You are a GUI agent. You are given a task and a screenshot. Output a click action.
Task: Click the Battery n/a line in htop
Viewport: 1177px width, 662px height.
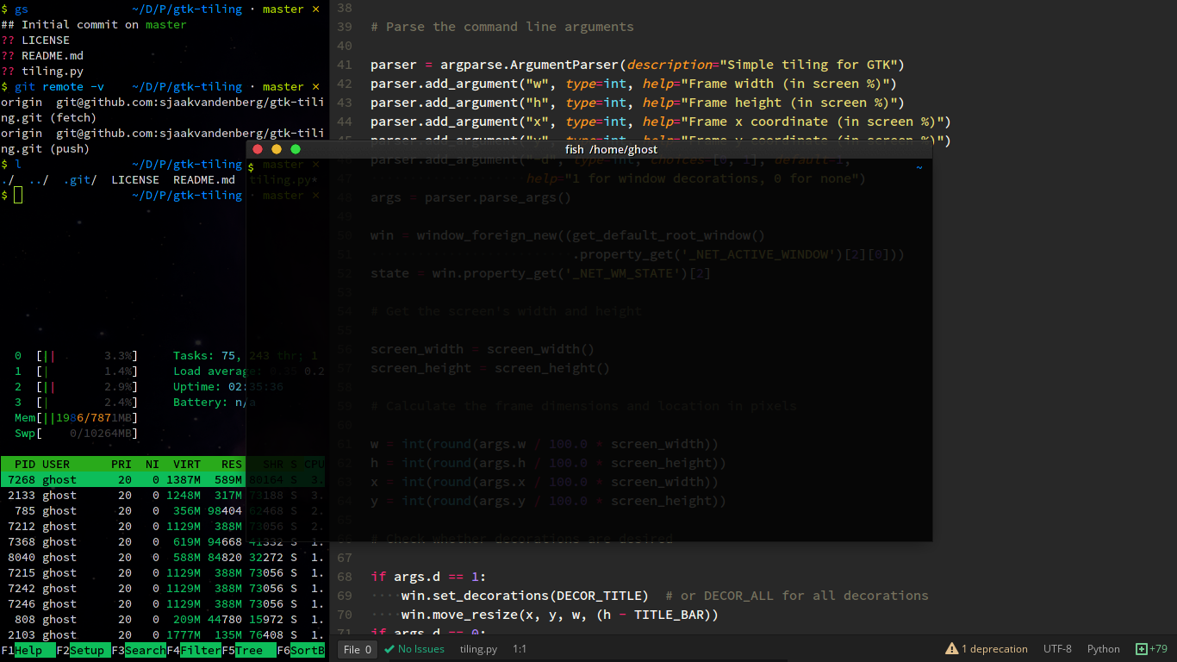tap(215, 403)
